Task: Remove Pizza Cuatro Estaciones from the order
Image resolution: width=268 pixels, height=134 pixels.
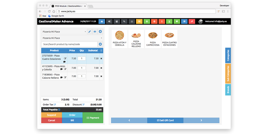Action: (x=101, y=58)
